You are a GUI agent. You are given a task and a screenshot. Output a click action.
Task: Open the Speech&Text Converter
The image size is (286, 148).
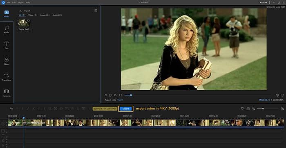(x=105, y=109)
